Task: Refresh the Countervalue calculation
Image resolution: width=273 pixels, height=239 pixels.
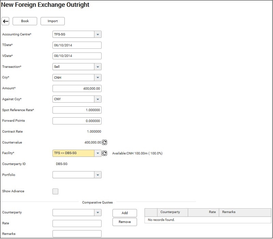Action: coord(104,143)
